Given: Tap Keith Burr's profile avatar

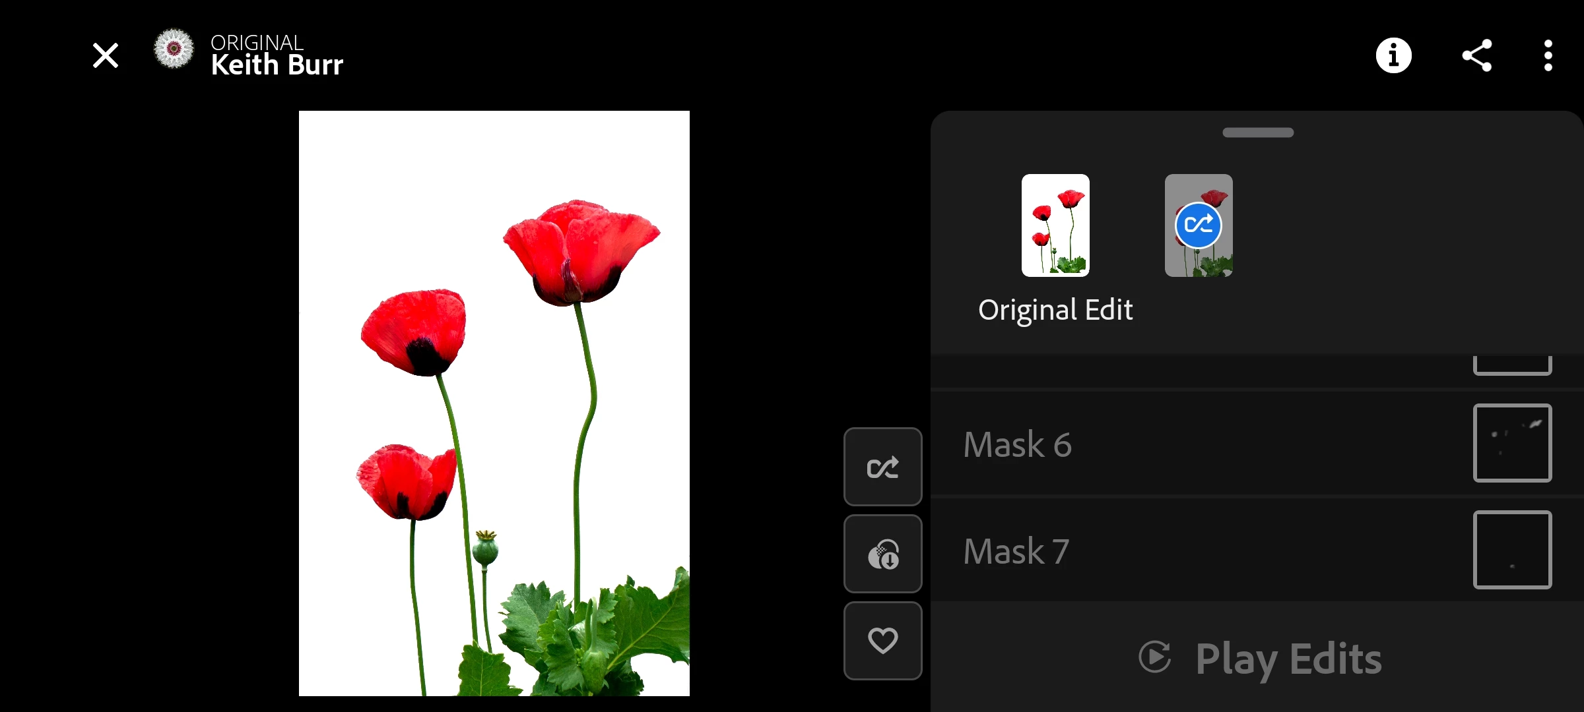Looking at the screenshot, I should pyautogui.click(x=174, y=49).
